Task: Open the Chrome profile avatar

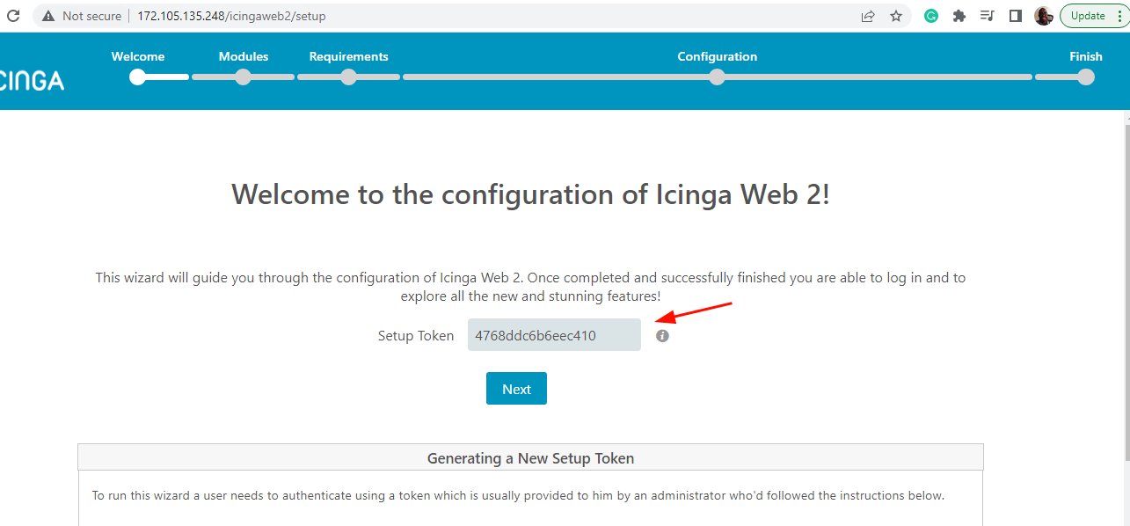Action: click(x=1044, y=16)
